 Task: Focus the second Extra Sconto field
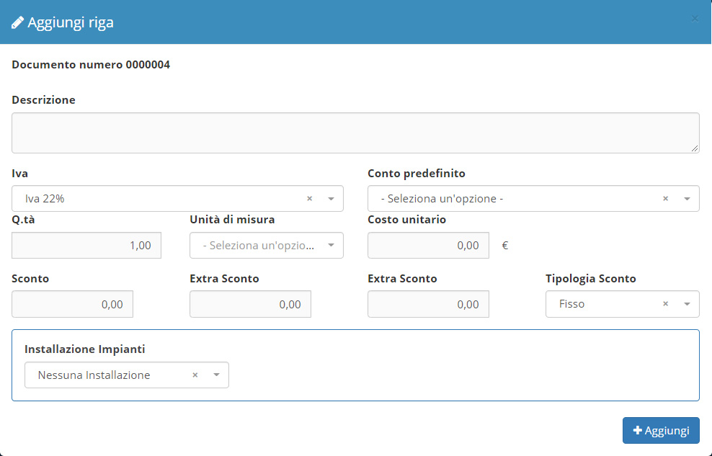point(428,305)
